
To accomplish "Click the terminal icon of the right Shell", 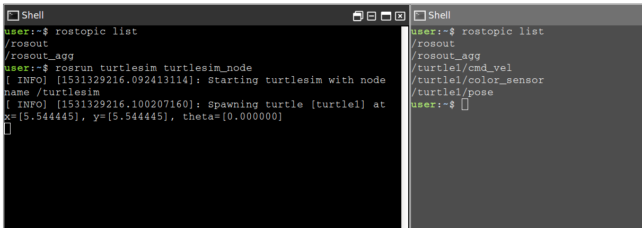I will tap(419, 16).
